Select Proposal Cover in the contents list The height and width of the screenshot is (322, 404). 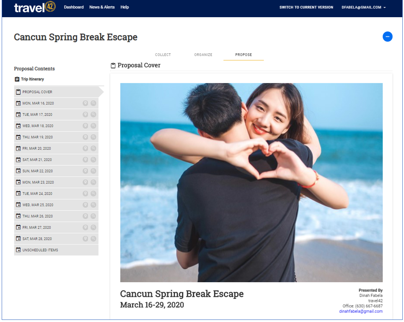(37, 92)
